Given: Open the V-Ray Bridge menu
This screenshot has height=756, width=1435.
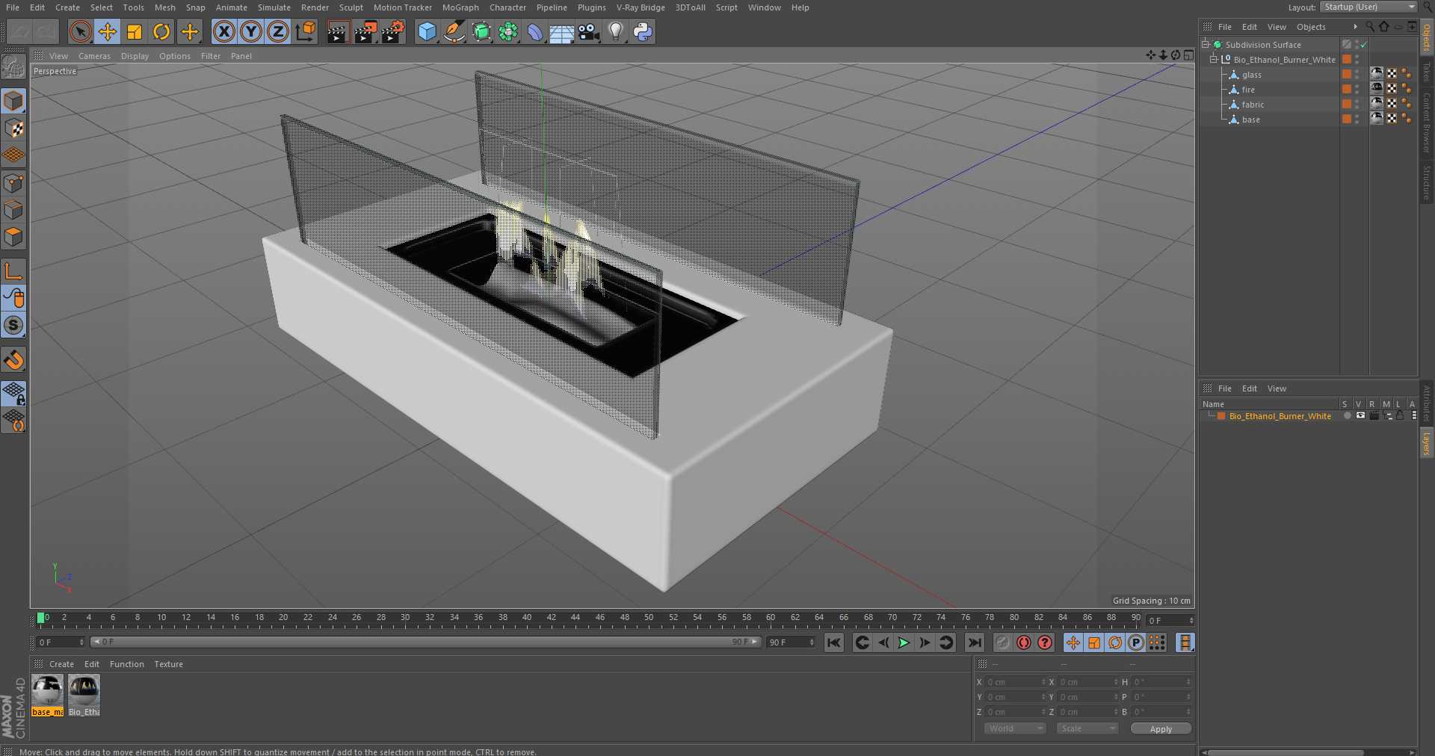Looking at the screenshot, I should click(641, 7).
